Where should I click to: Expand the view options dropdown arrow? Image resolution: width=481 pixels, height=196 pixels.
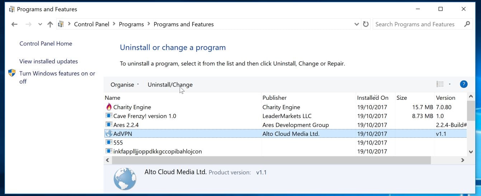coord(450,84)
